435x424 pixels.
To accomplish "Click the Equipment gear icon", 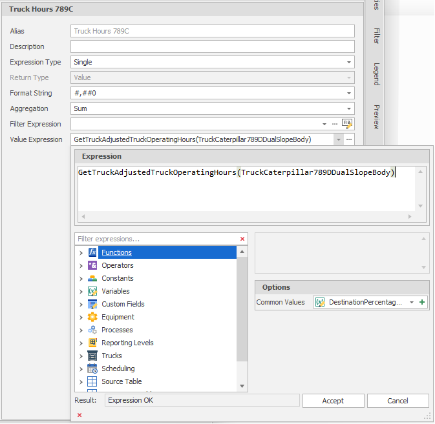I will coord(92,317).
